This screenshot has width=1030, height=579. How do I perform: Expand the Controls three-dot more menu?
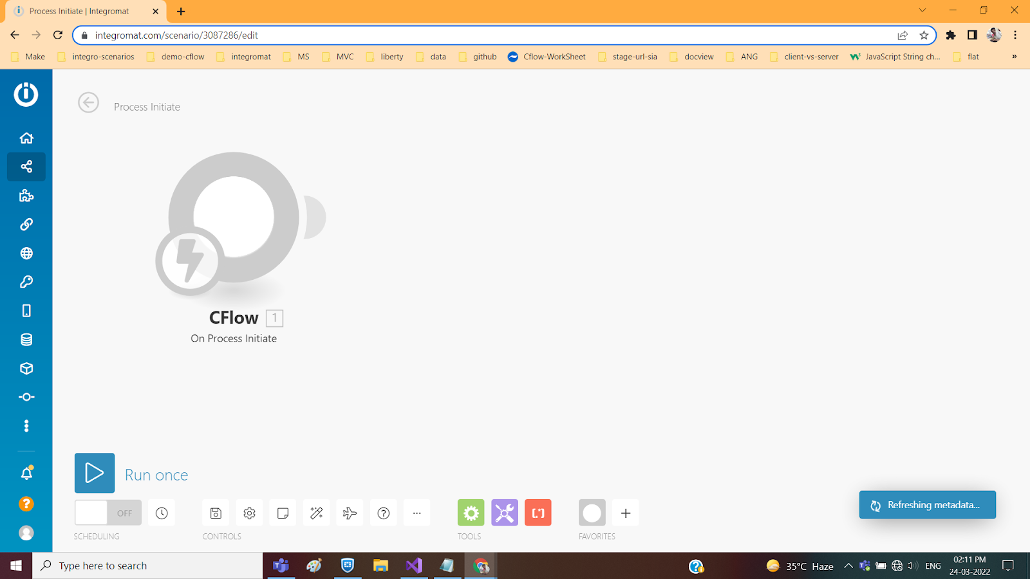[417, 513]
